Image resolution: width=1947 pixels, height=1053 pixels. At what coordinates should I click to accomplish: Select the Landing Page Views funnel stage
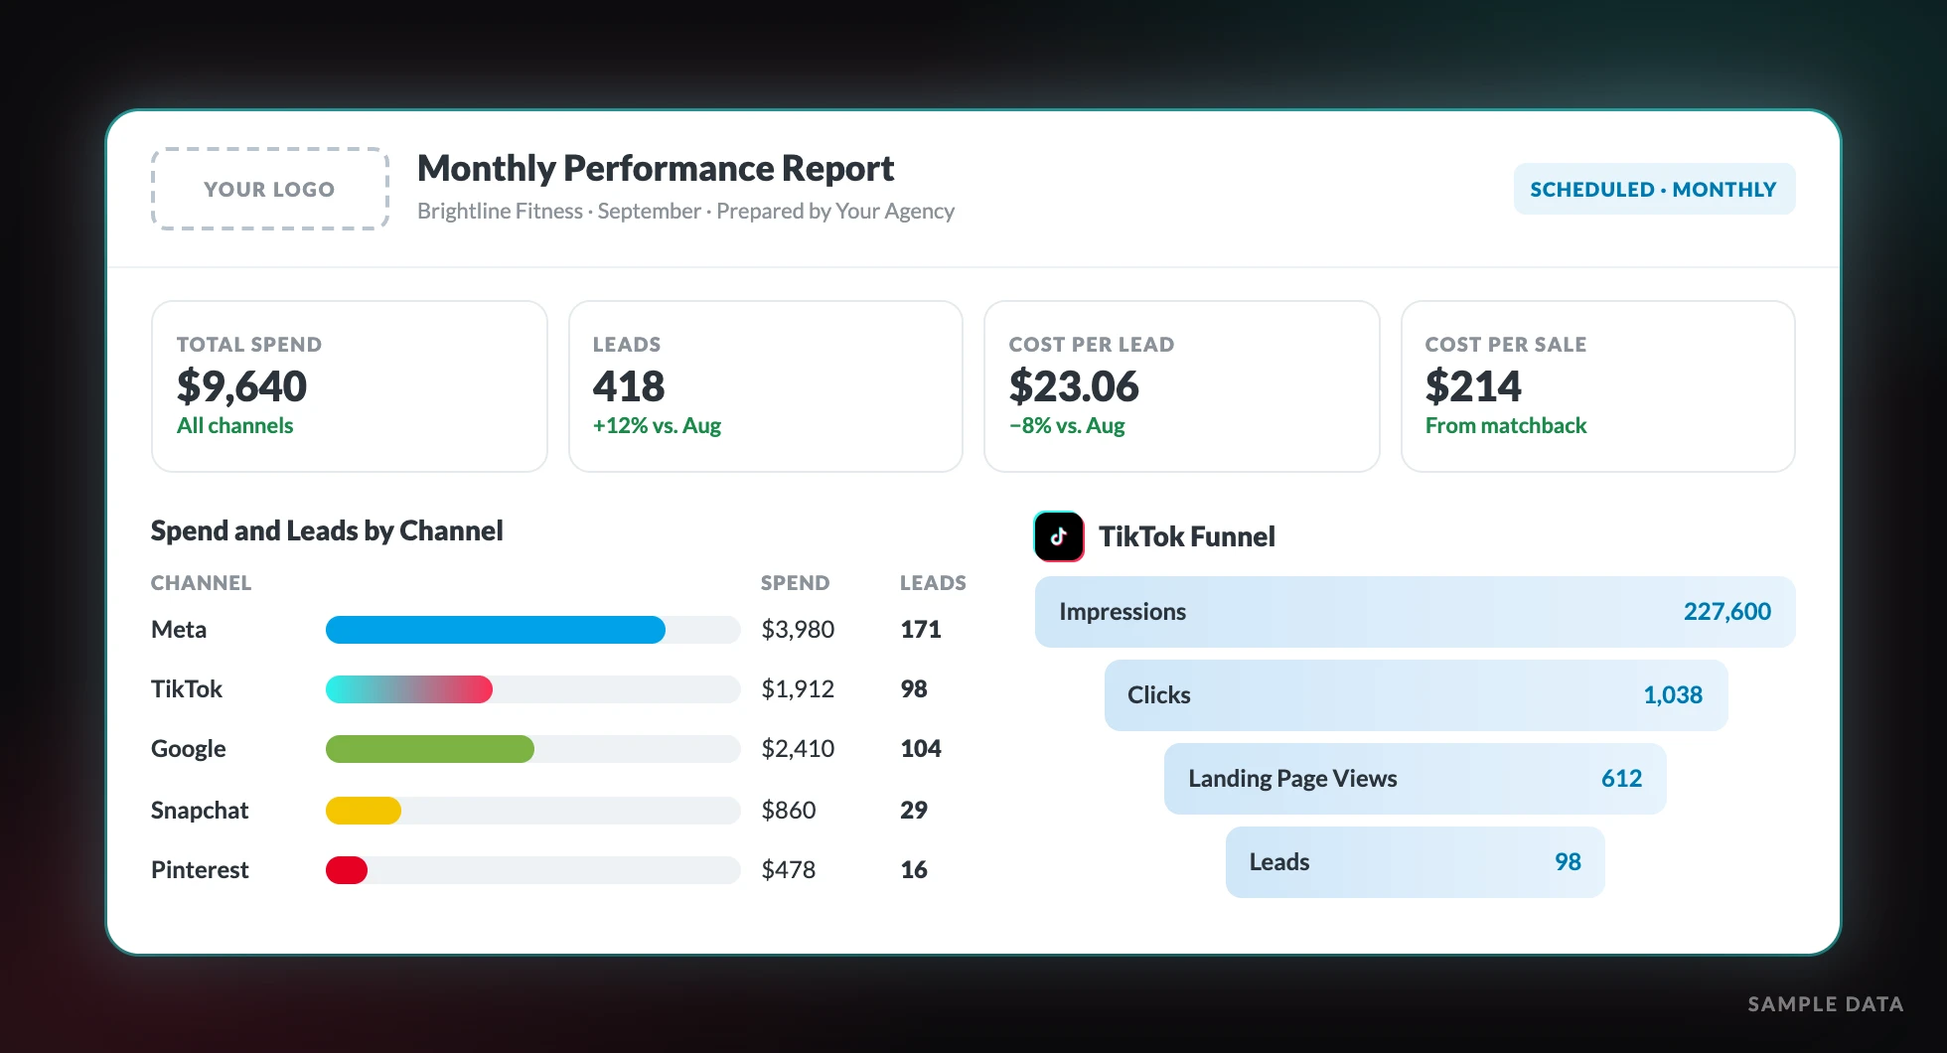[x=1416, y=779]
